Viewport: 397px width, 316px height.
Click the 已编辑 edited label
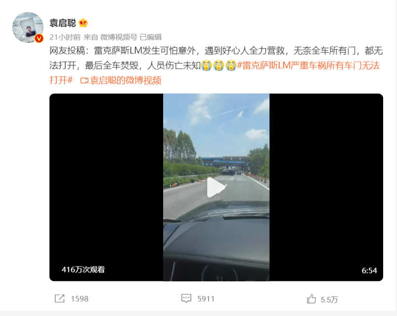click(151, 37)
